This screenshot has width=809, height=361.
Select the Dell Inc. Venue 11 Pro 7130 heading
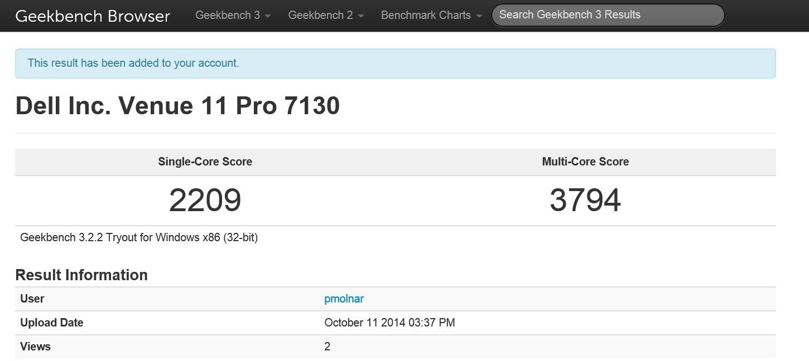click(x=177, y=105)
